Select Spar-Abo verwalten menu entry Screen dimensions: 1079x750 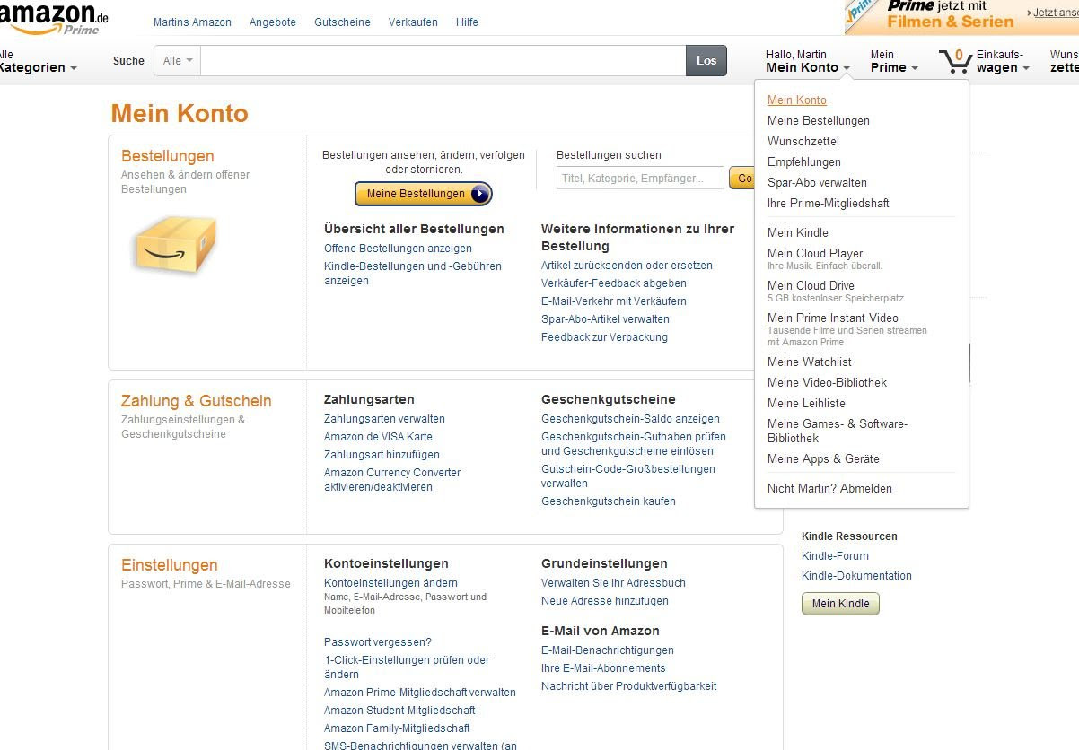coord(817,183)
